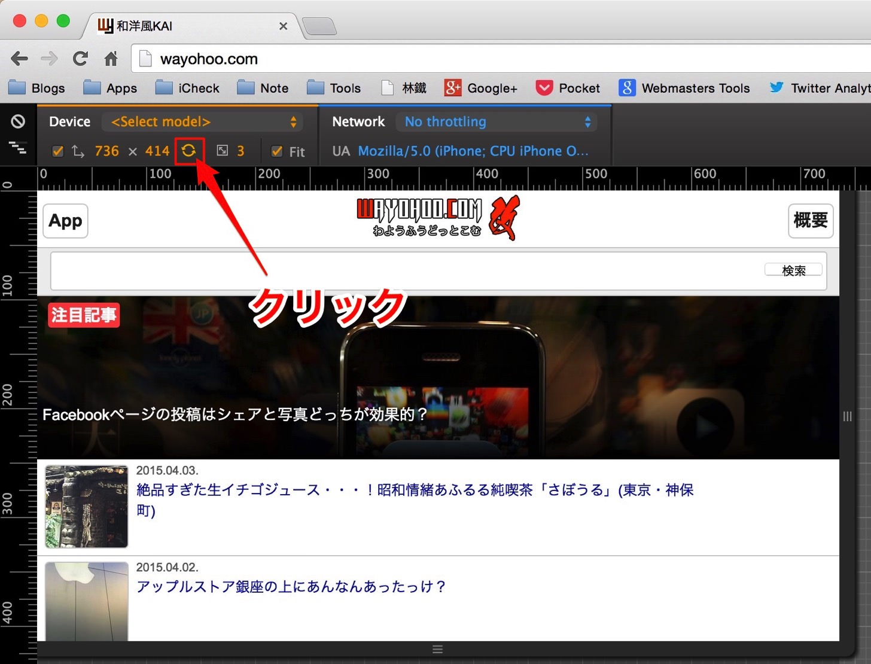Open the media queries bars icon
The width and height of the screenshot is (871, 664).
18,148
